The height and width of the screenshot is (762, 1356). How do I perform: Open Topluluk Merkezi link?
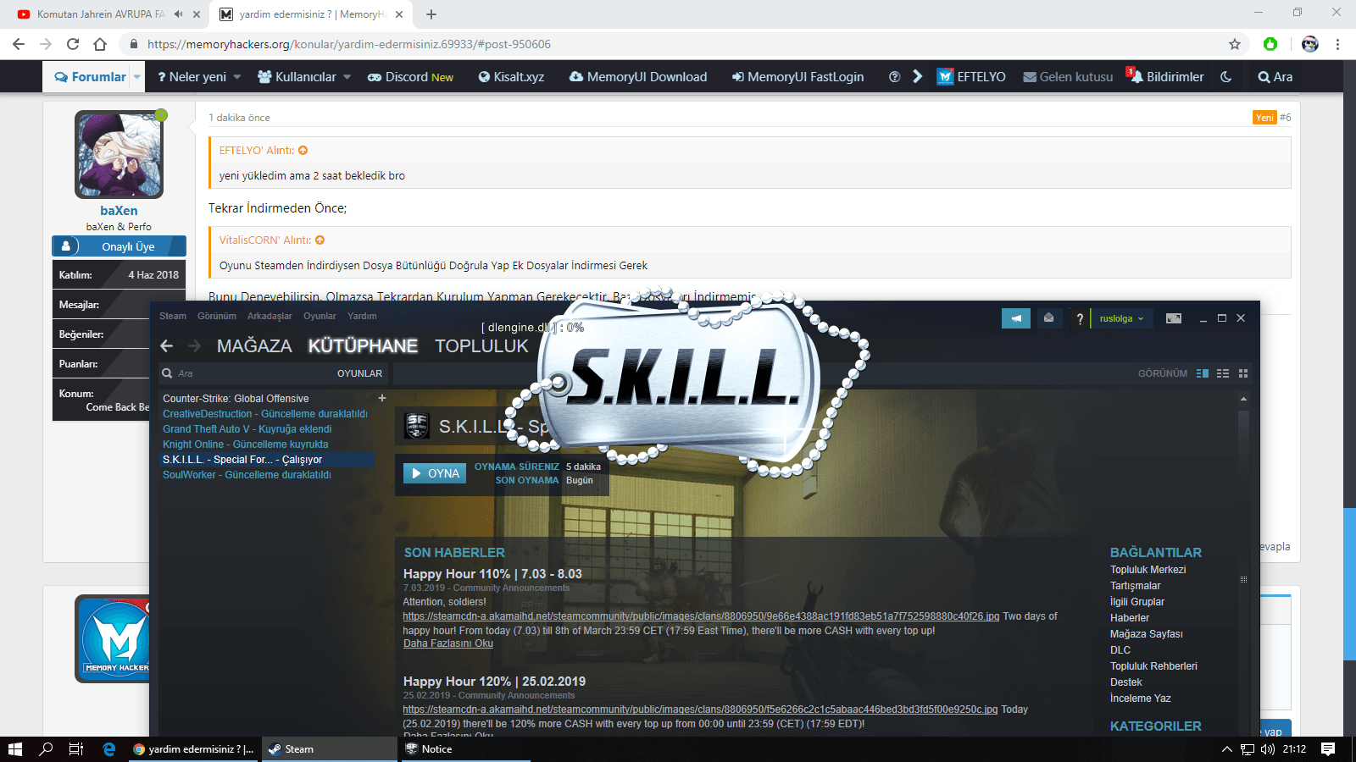(x=1148, y=570)
